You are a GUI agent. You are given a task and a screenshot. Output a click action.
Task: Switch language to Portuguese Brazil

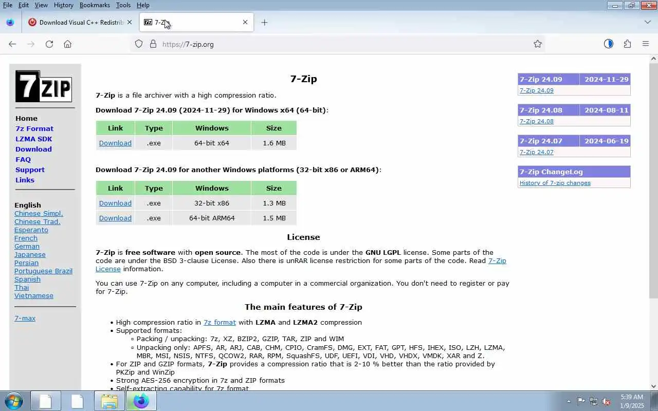[43, 271]
